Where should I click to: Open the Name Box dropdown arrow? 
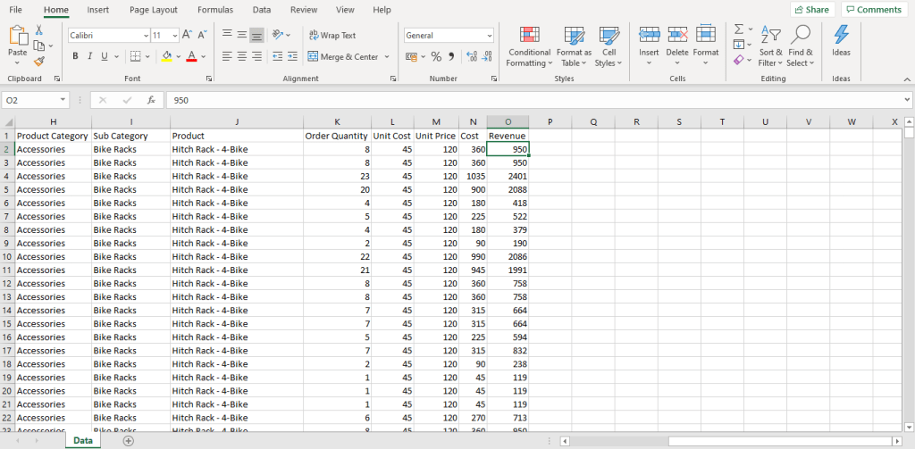point(63,100)
